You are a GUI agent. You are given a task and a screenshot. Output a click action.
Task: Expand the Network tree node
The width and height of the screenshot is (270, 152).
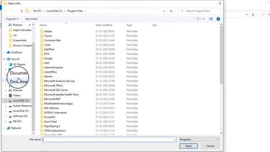[x=4, y=128]
